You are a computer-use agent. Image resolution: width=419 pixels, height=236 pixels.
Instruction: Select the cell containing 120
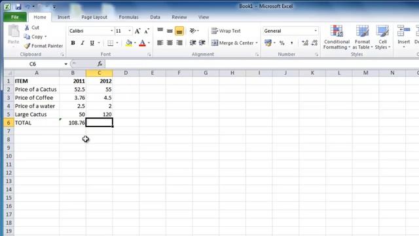click(100, 115)
